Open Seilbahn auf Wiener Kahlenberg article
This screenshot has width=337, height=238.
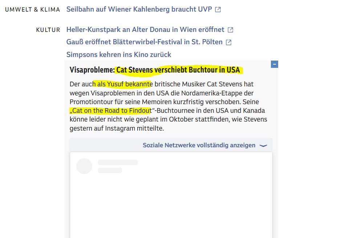(x=139, y=9)
